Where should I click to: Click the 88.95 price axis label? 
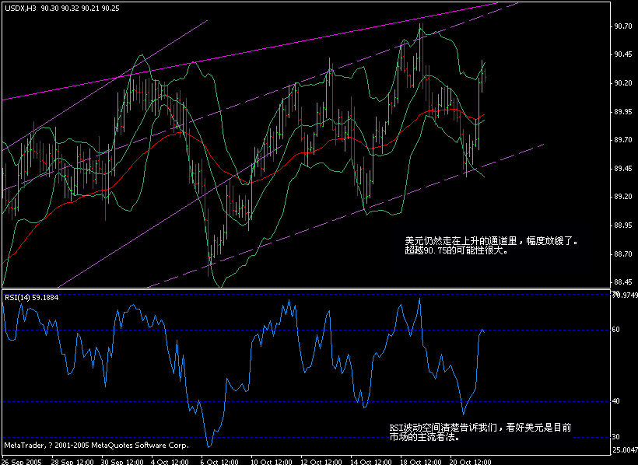click(x=623, y=226)
